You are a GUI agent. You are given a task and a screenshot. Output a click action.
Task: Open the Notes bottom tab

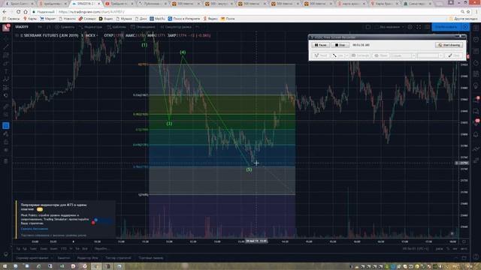click(x=64, y=258)
